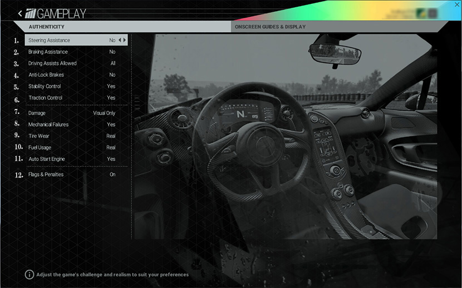
Task: Change the Tire Wear mode
Action: click(x=76, y=136)
